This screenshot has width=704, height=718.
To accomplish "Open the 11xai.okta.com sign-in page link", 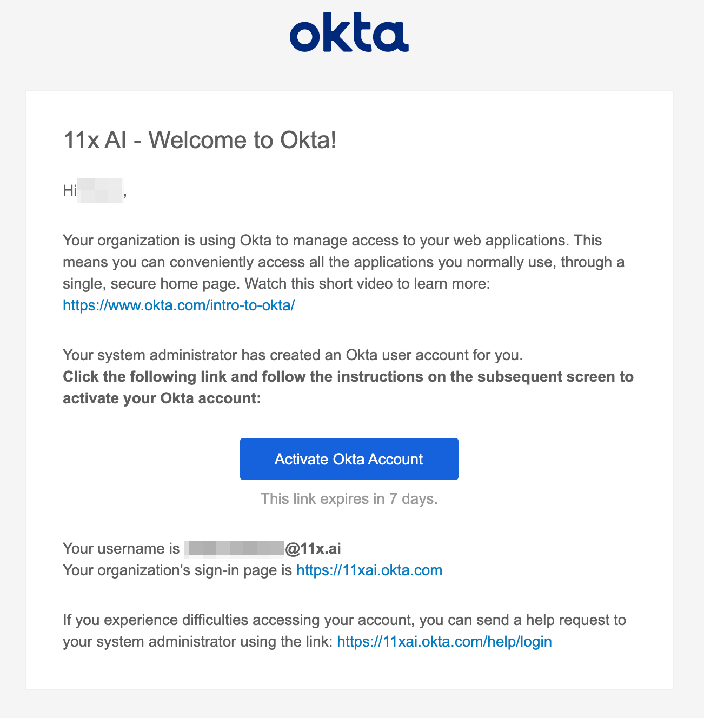I will 369,570.
